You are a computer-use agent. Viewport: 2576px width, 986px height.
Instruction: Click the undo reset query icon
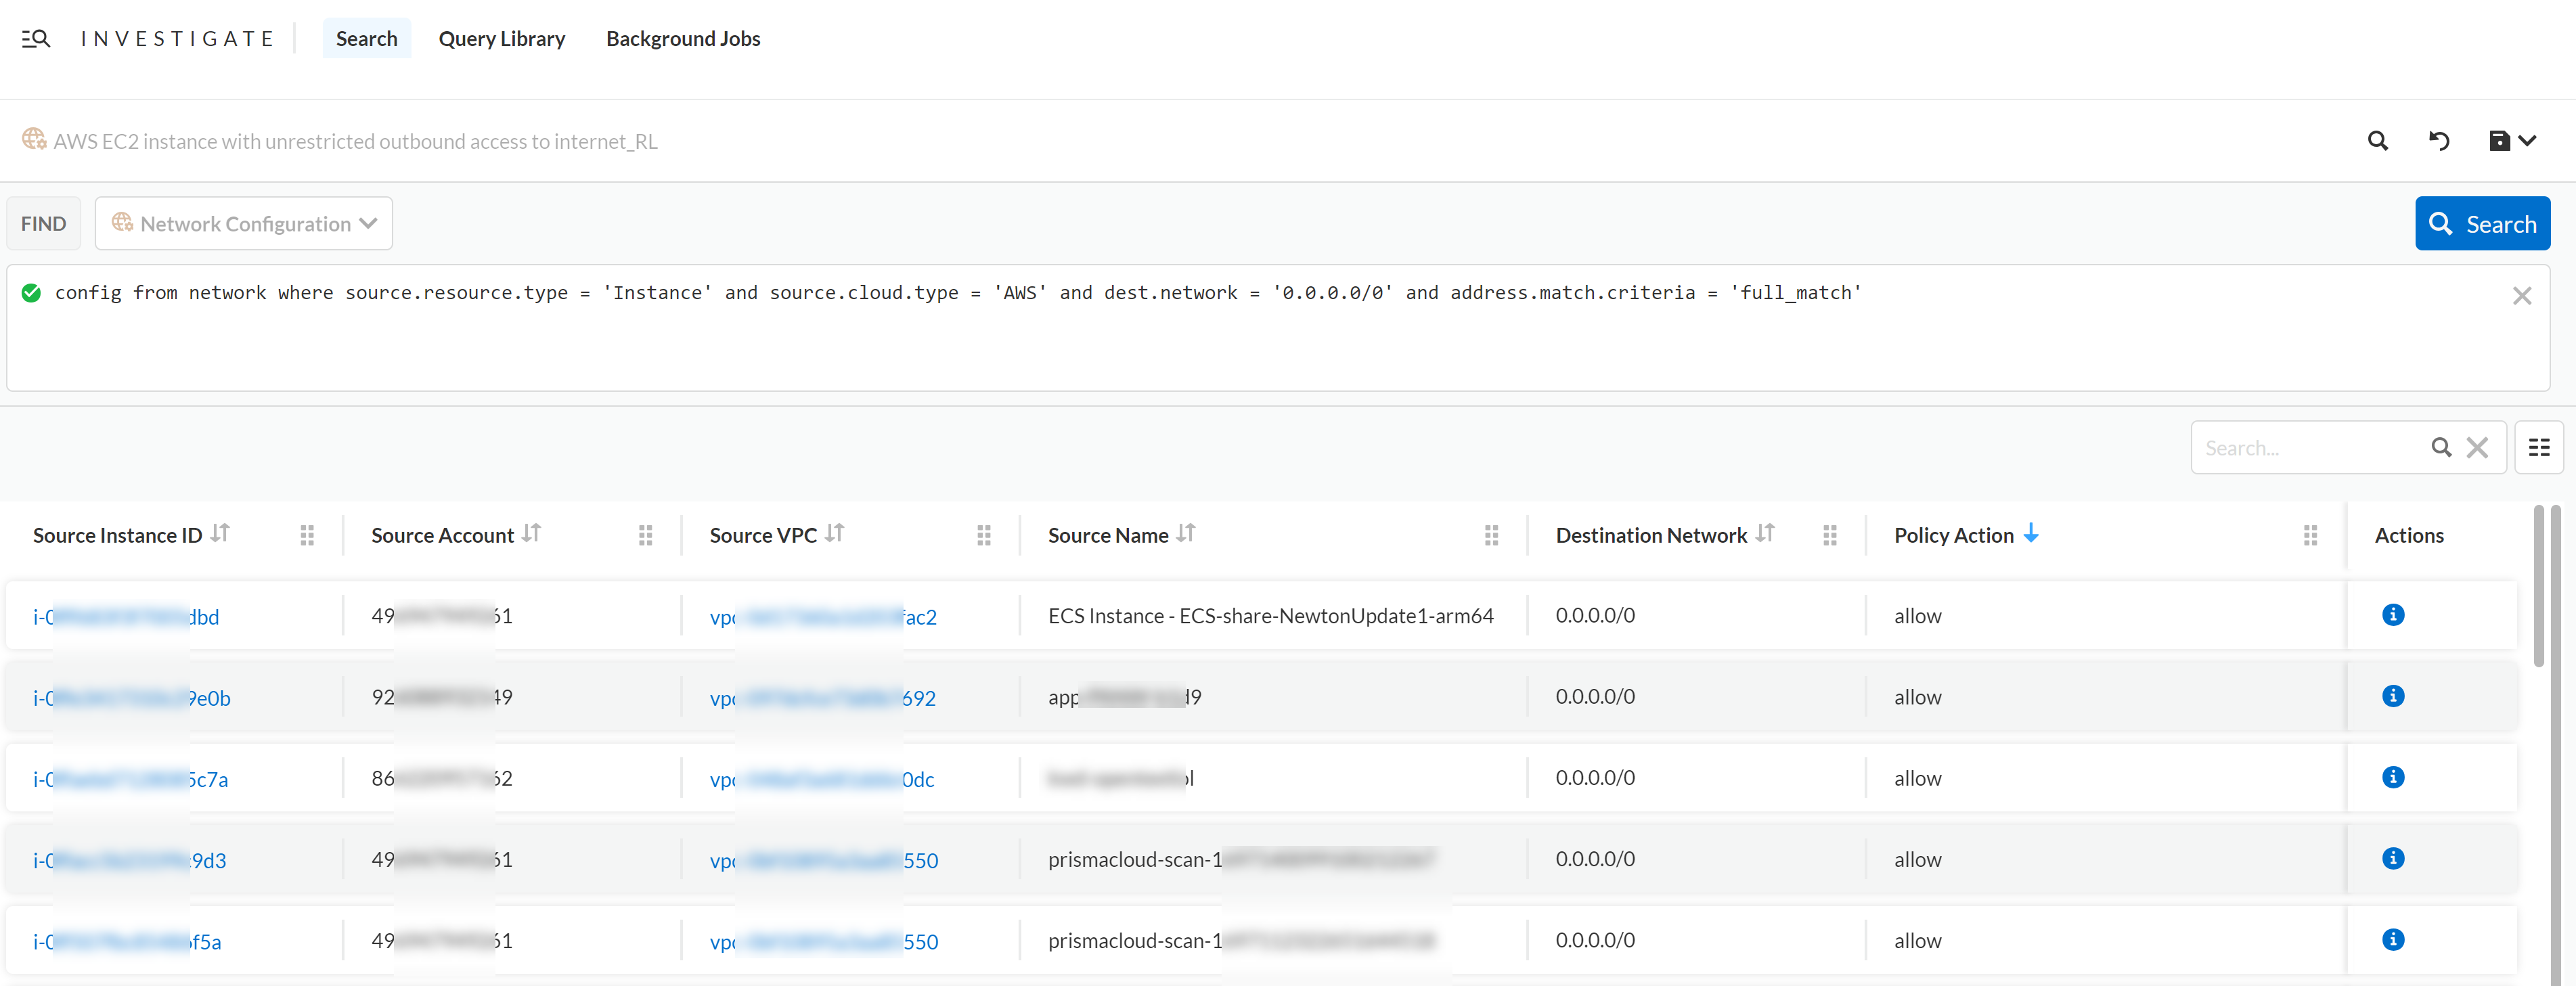coord(2439,141)
